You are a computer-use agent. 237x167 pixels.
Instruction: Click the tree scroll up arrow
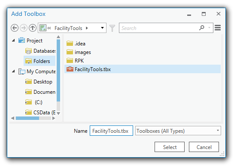click(58, 37)
